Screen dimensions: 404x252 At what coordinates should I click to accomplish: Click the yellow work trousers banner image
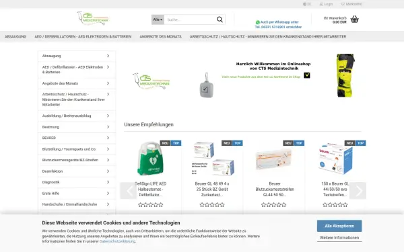coord(345,75)
